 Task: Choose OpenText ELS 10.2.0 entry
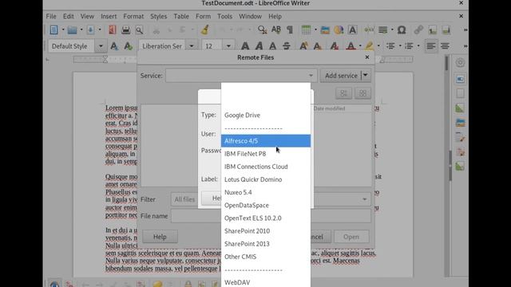(266, 218)
